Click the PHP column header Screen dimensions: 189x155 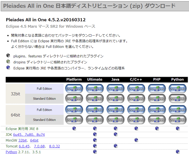tap(157, 79)
